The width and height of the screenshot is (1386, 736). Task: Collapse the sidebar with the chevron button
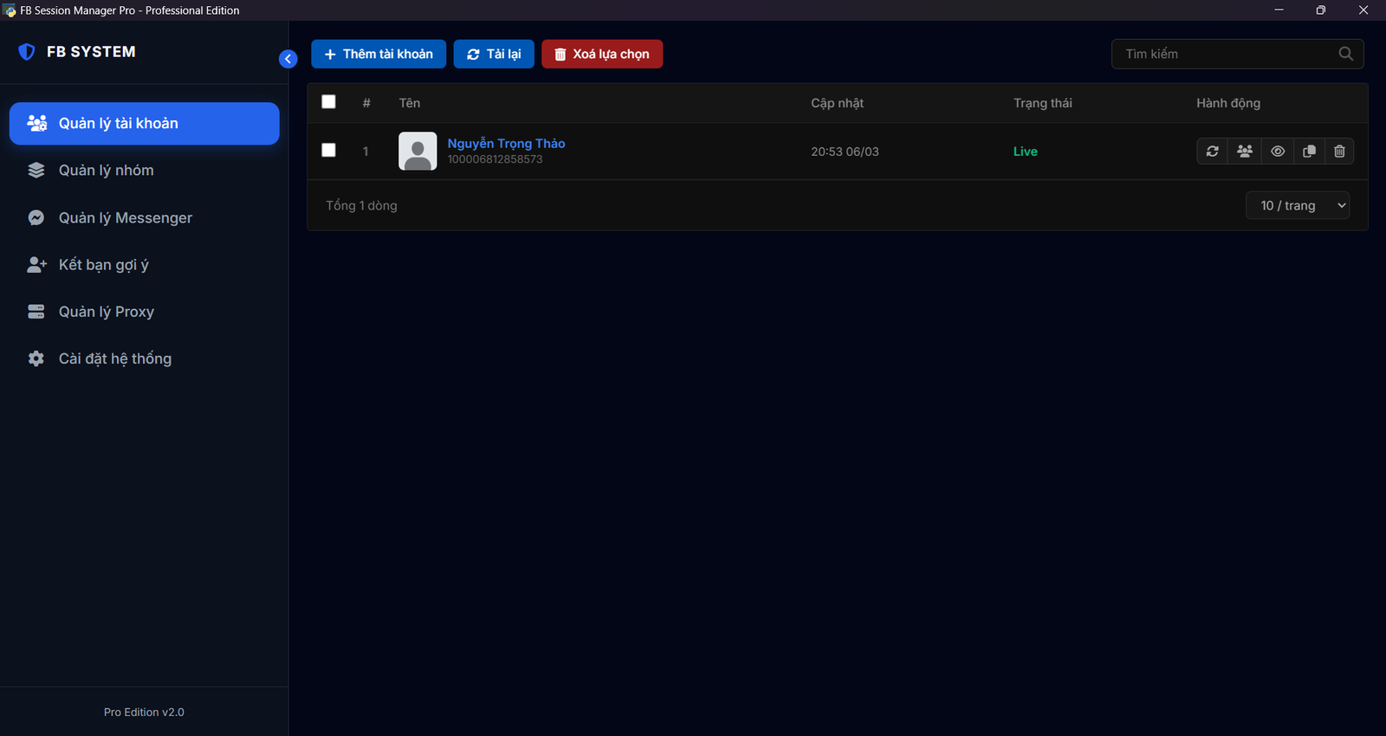pos(288,59)
